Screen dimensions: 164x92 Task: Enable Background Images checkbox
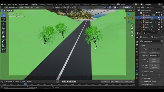click(143, 82)
